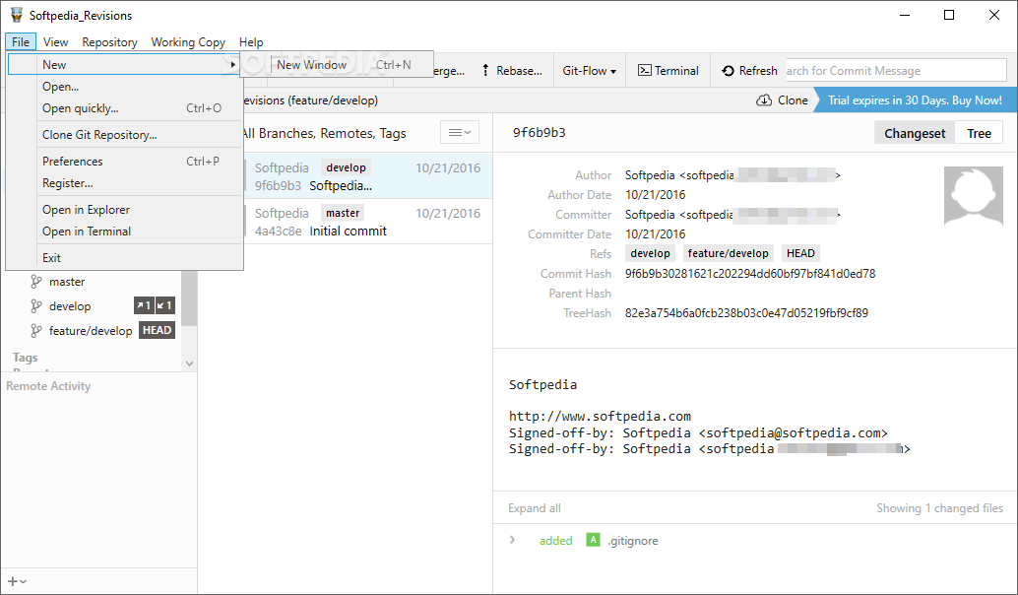Click the develop tag in commit list
Image resolution: width=1018 pixels, height=595 pixels.
pyautogui.click(x=346, y=167)
